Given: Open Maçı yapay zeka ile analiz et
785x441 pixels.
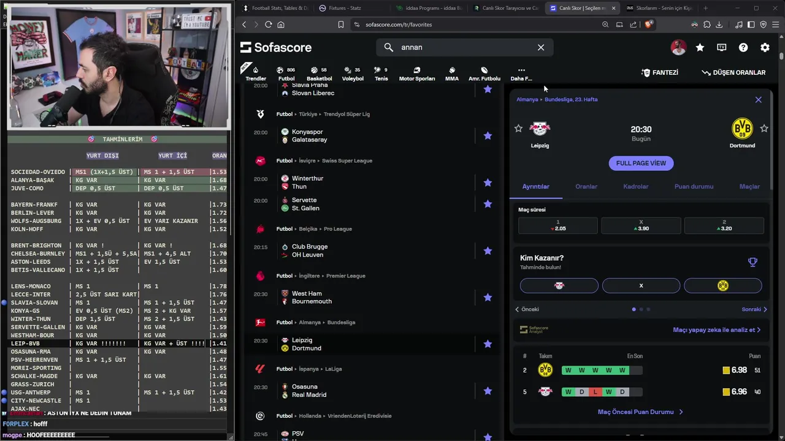Looking at the screenshot, I should pos(717,330).
